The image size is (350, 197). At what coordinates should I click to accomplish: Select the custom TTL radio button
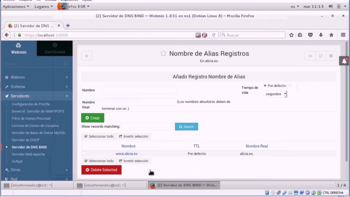pyautogui.click(x=290, y=86)
